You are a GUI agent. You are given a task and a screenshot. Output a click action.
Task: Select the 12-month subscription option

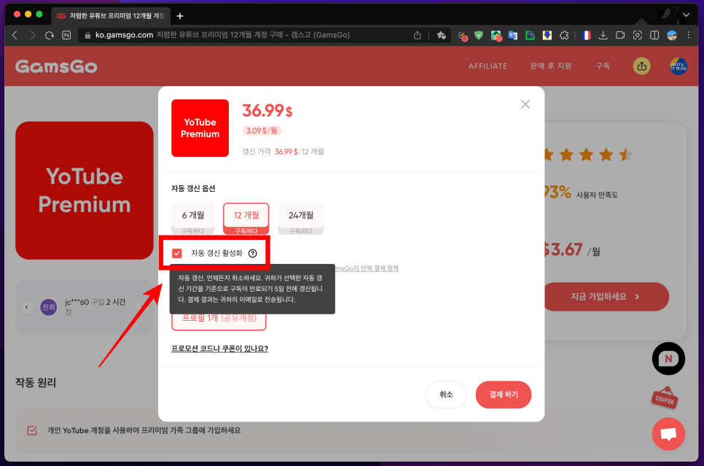point(246,218)
